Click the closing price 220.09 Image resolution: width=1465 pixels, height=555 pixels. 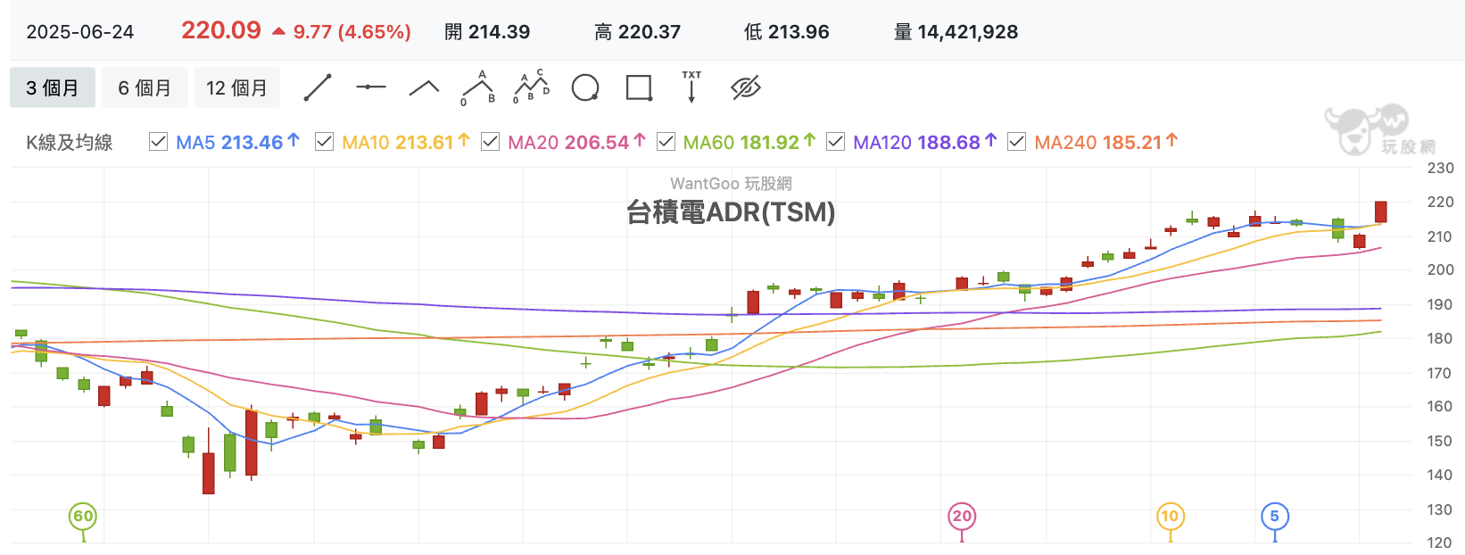click(221, 30)
